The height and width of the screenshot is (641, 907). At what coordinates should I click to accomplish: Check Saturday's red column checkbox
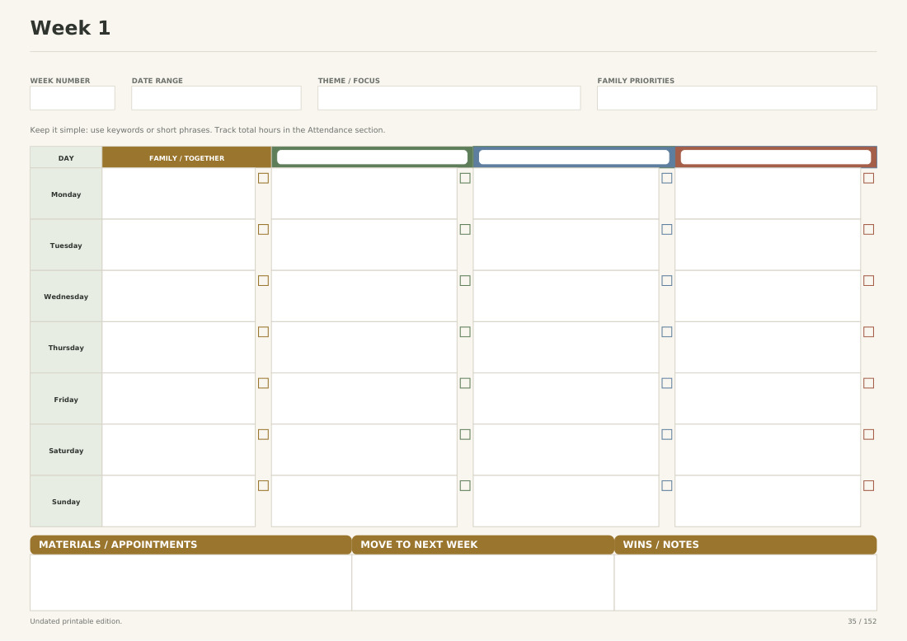point(869,434)
